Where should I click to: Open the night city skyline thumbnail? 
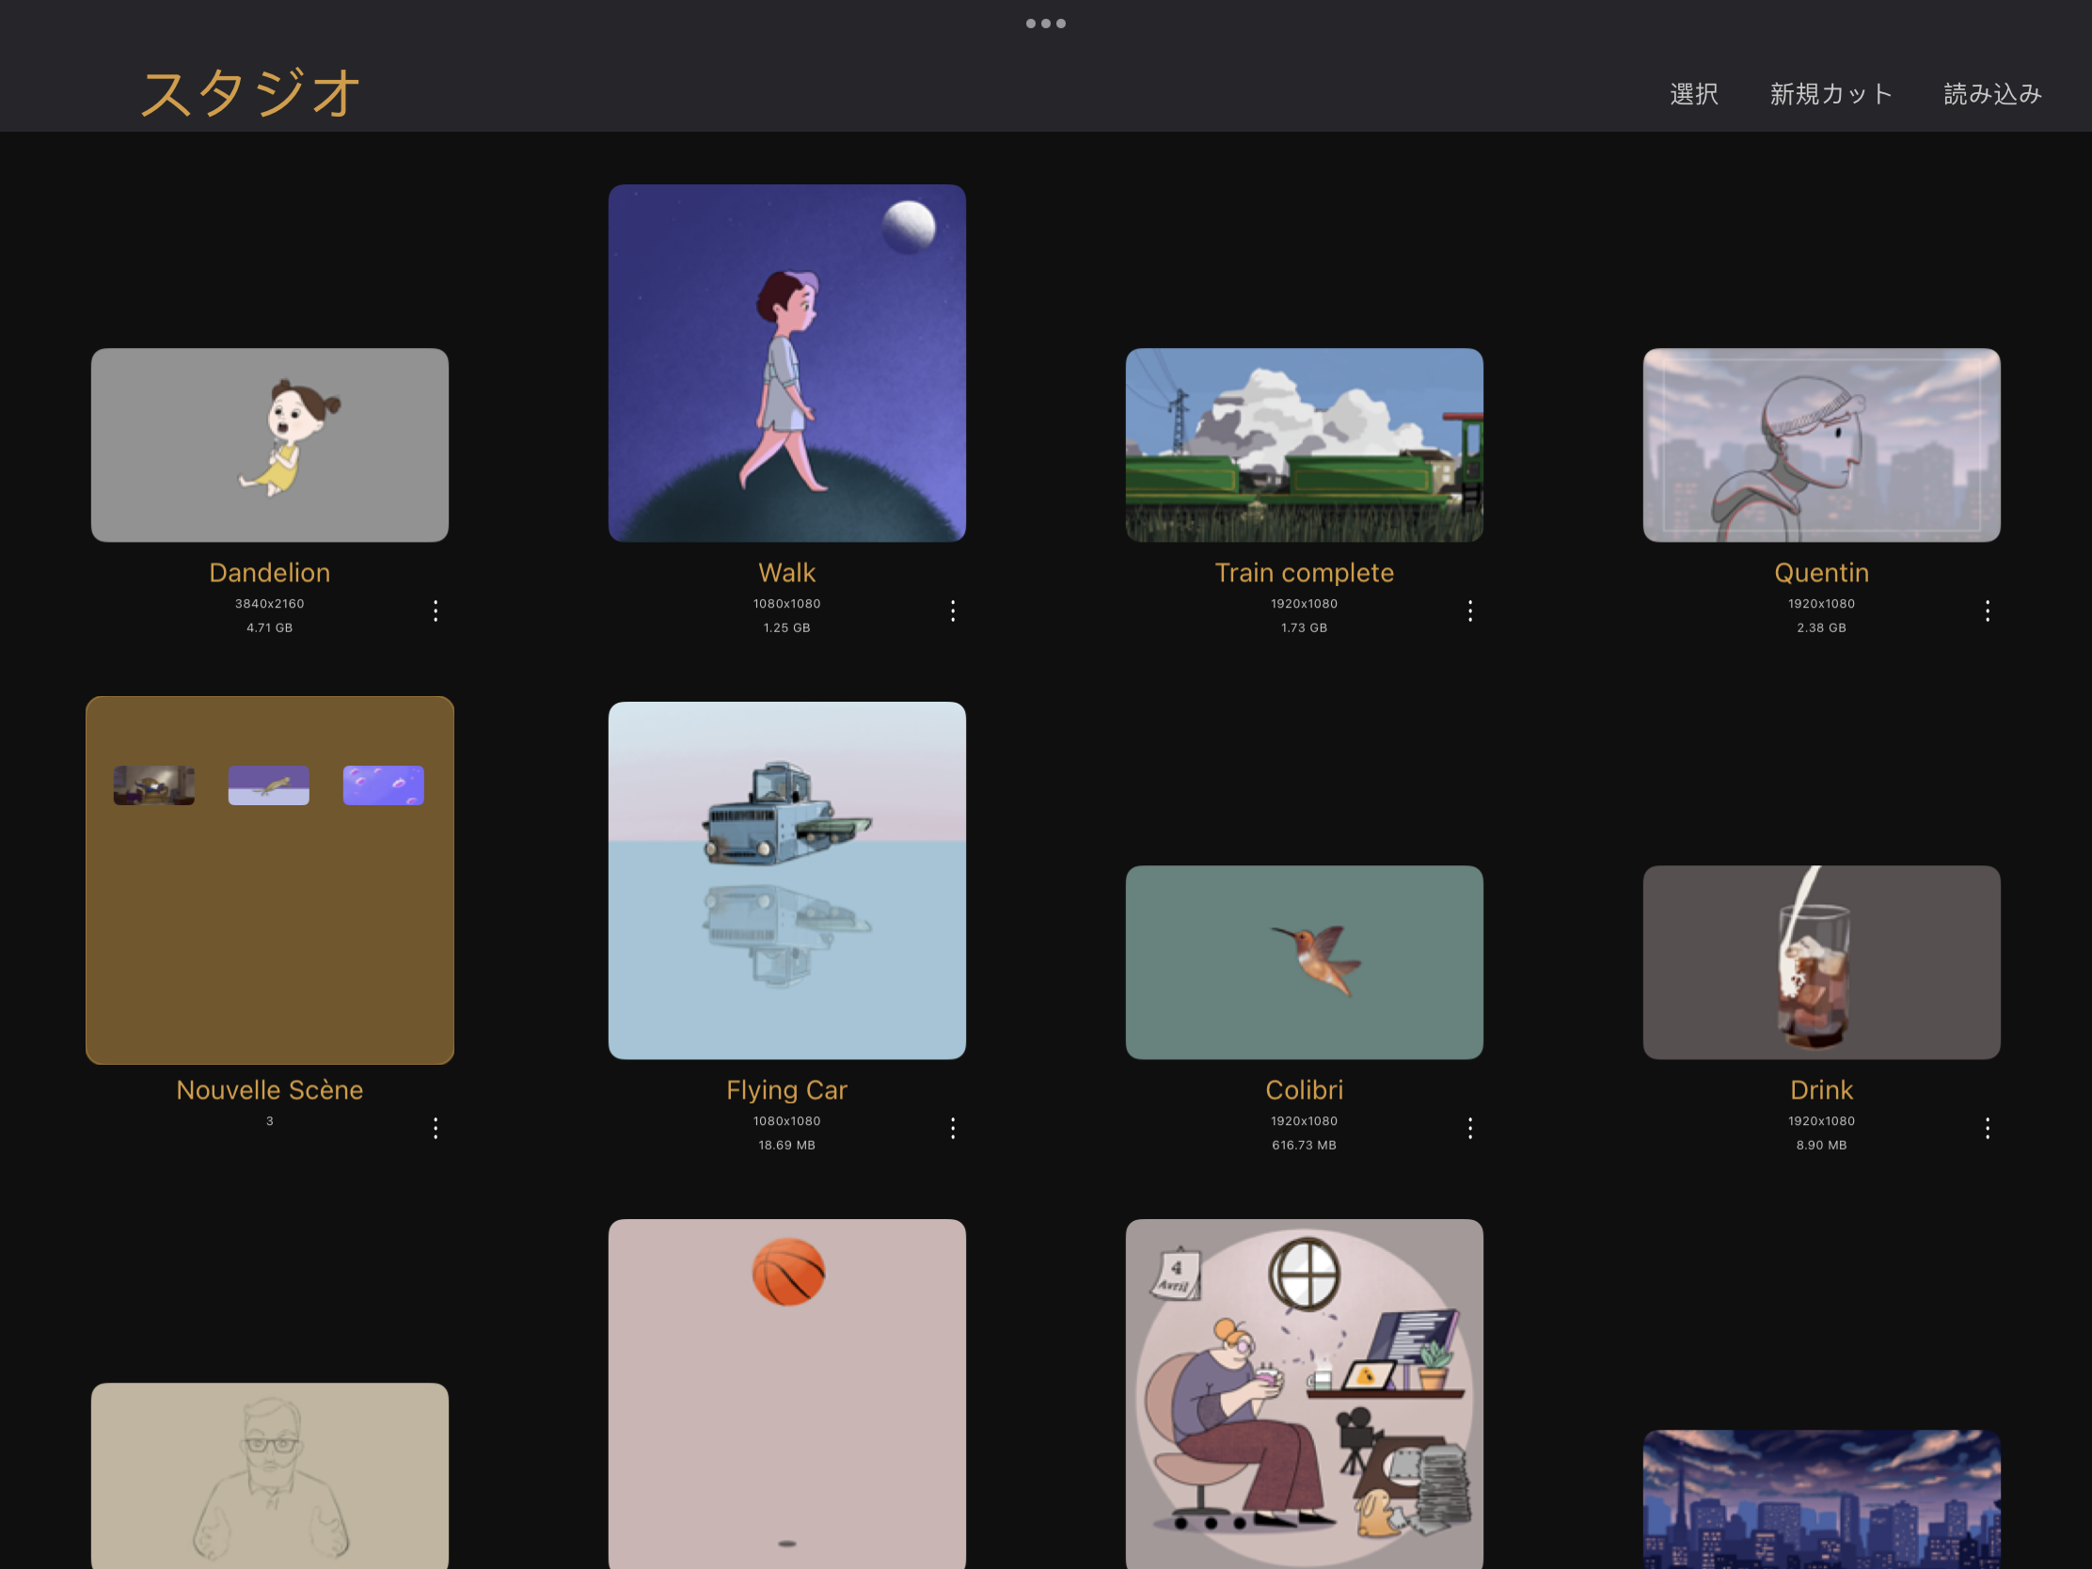pos(1821,1499)
